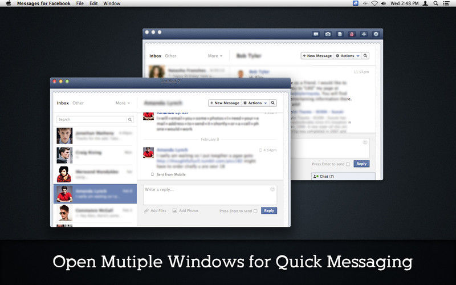Click the magnifier icon beside Actions in back window
Screen dimensions: 456x285
[x=365, y=55]
